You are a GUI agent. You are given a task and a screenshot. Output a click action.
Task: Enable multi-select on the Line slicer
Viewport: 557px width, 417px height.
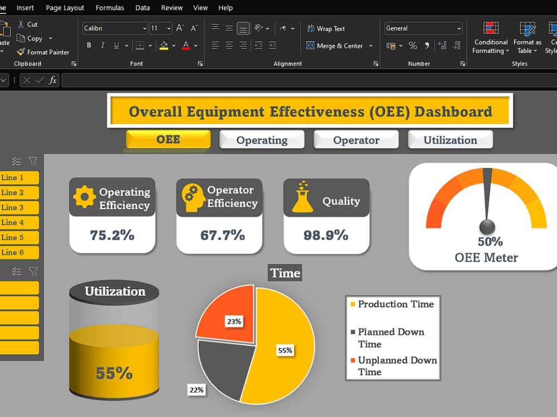coord(16,161)
